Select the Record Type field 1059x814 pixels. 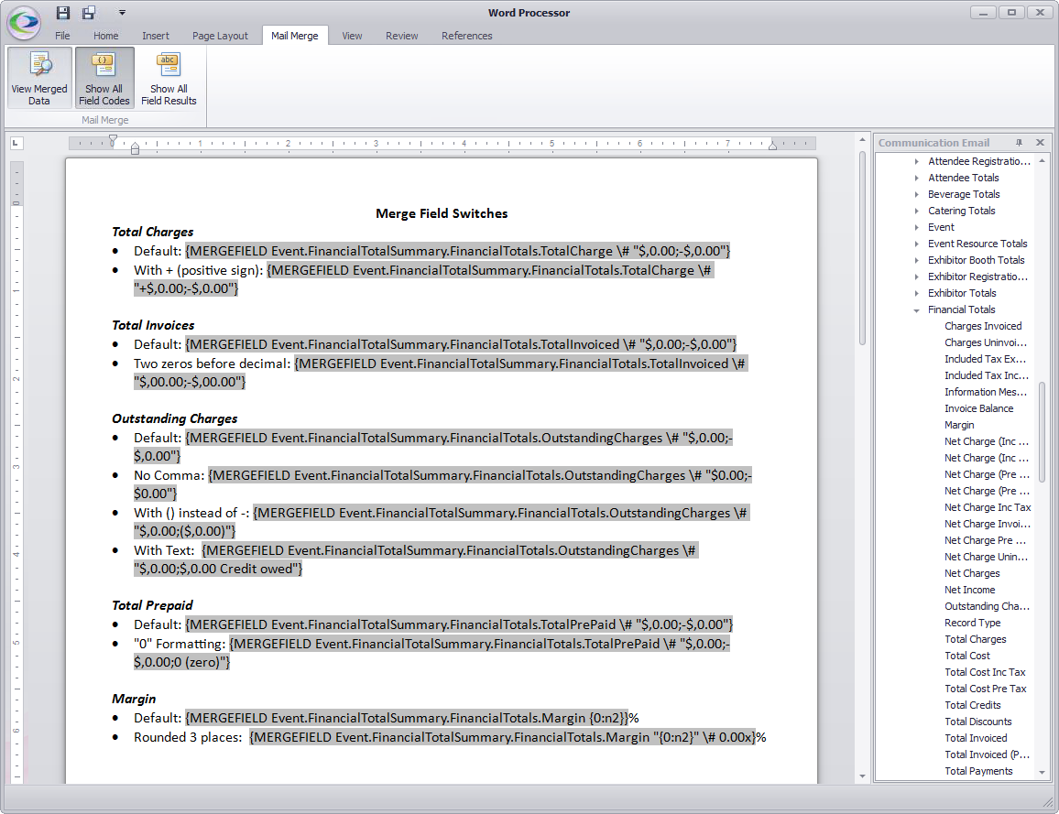tap(973, 623)
